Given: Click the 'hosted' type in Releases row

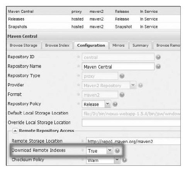Looking at the screenshot, I should pyautogui.click(x=77, y=19).
